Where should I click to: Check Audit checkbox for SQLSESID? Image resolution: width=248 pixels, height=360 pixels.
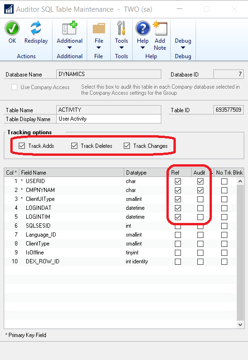tap(200, 226)
